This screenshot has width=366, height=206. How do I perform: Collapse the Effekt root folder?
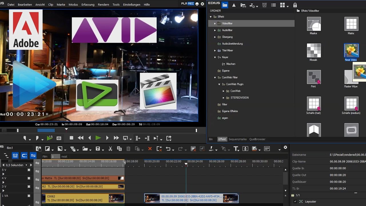211,17
